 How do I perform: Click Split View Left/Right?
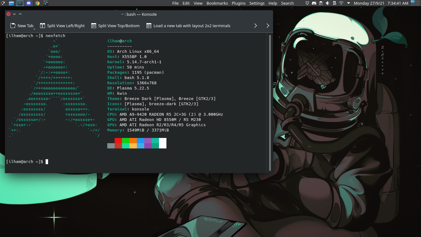coord(62,26)
